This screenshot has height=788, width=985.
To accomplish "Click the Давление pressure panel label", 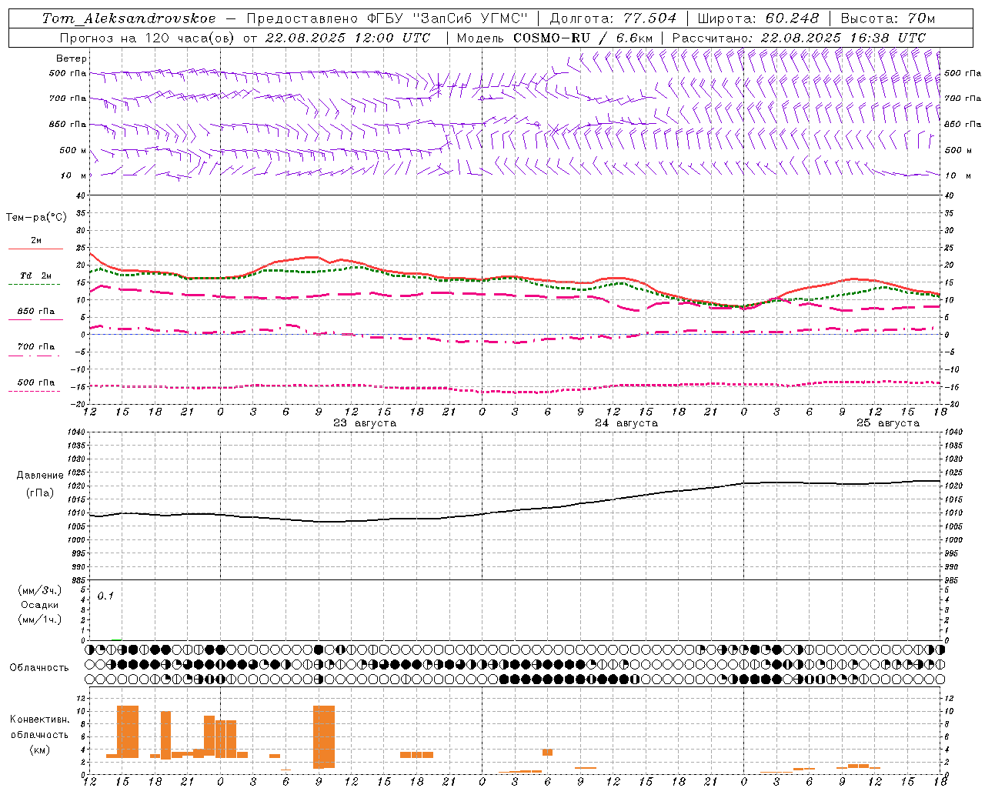I will [x=40, y=476].
